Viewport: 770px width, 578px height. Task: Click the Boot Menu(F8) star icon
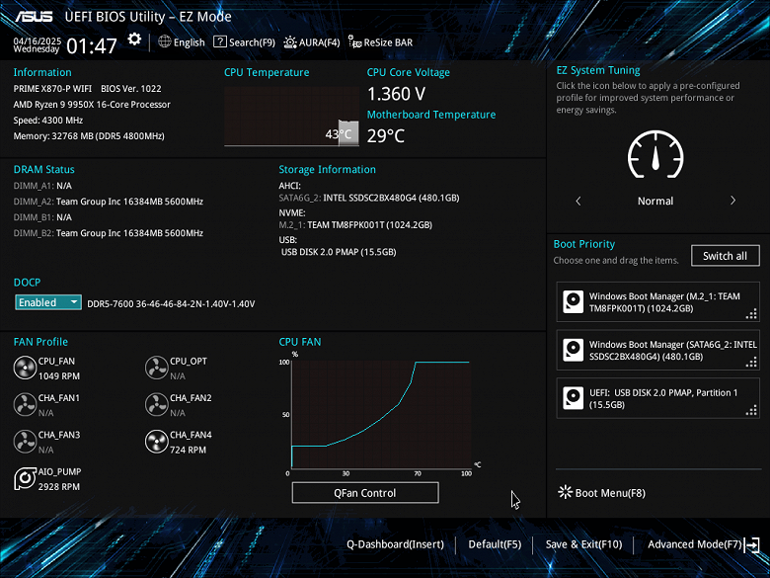(x=566, y=492)
